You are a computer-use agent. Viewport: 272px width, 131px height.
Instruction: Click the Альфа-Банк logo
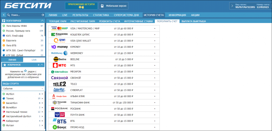[x=59, y=96]
